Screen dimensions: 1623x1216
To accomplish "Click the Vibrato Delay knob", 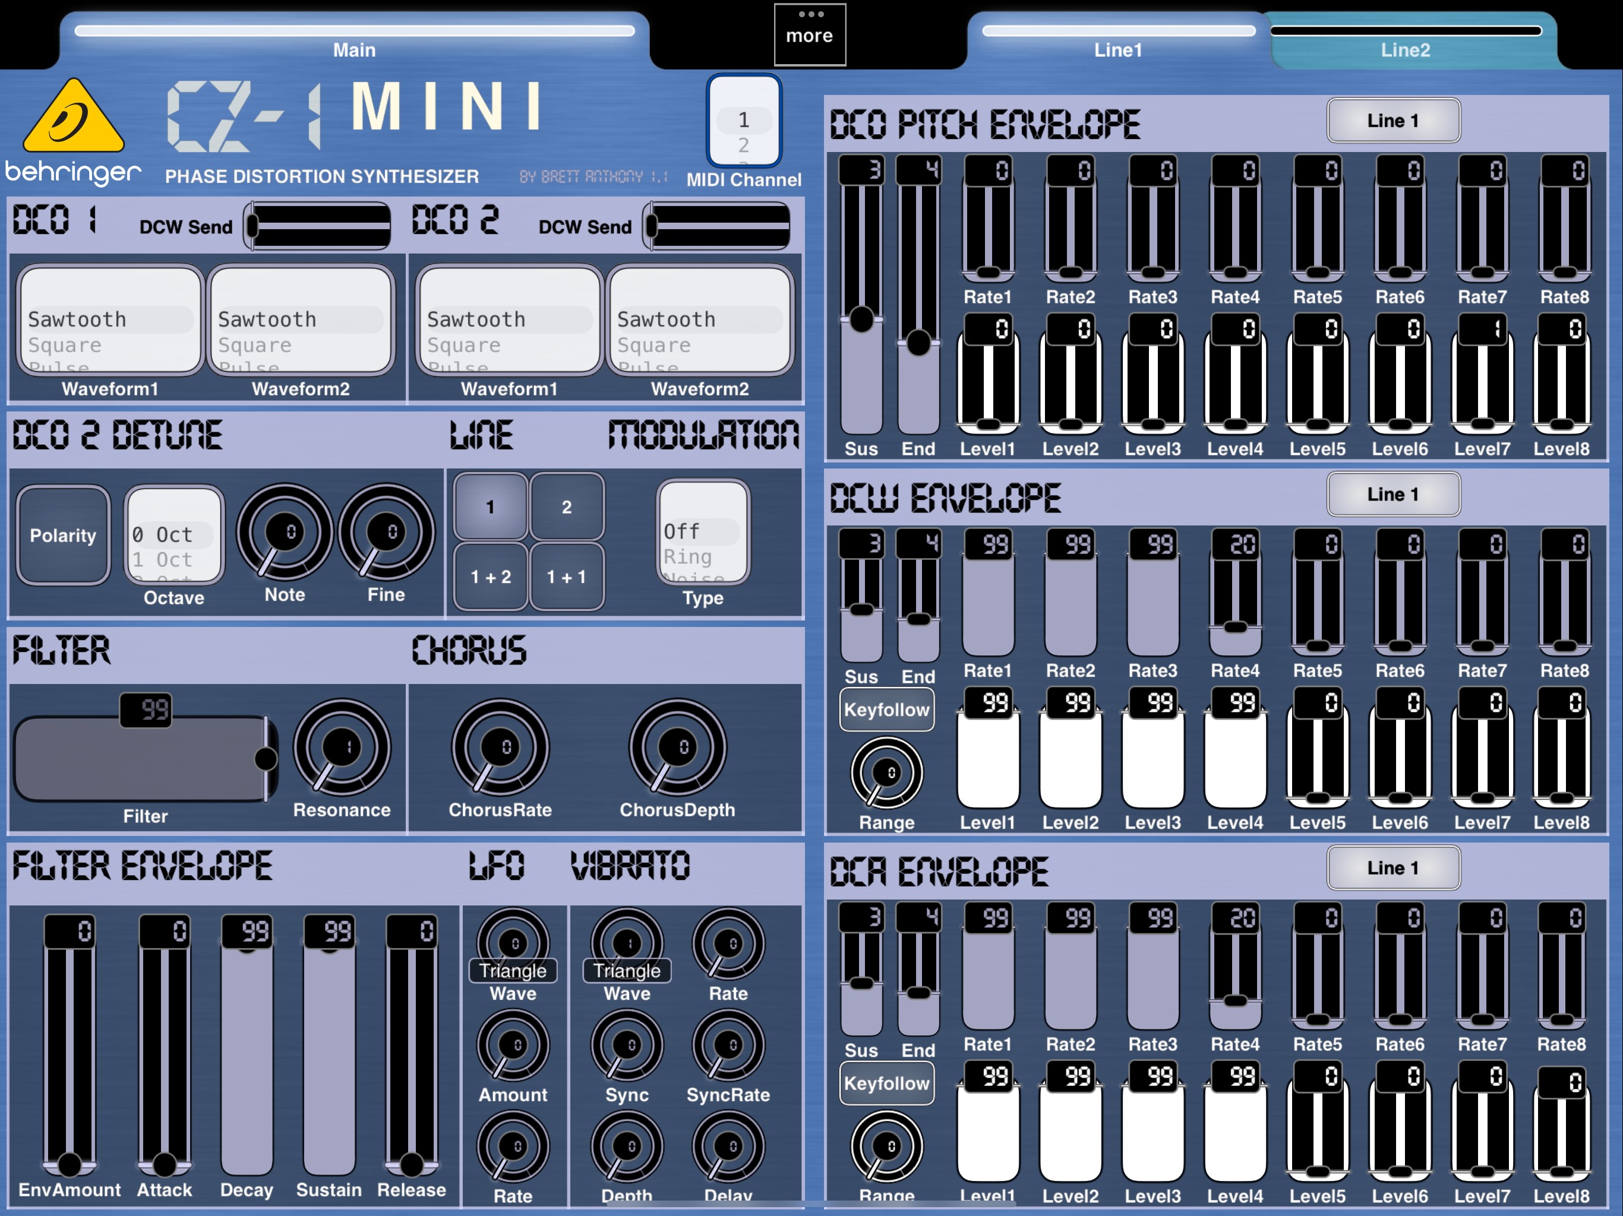I will [728, 1147].
